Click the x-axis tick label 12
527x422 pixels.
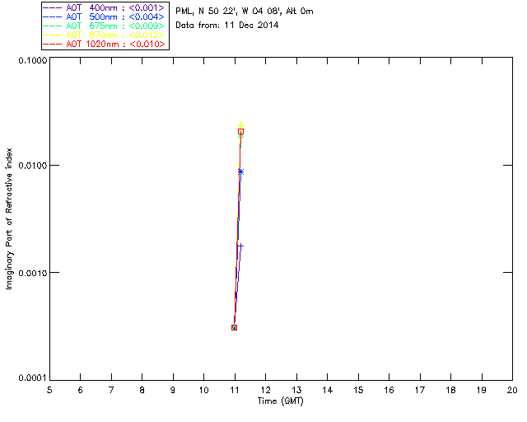tap(265, 390)
